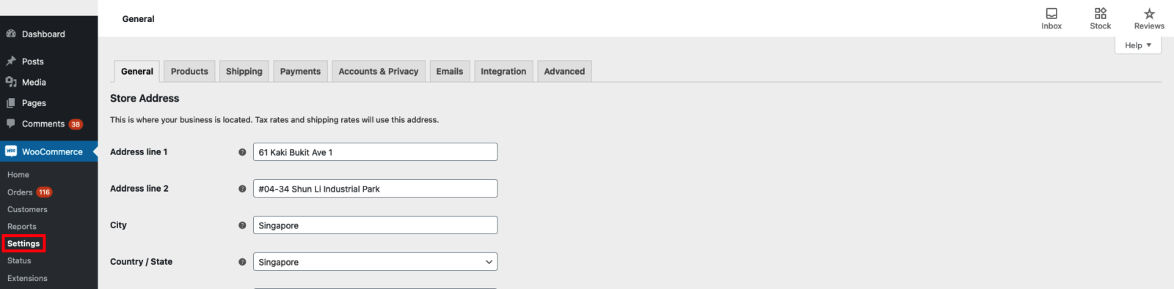Click the help tooltip beside Country / State
Screen dimensions: 1174x289
(x=242, y=262)
